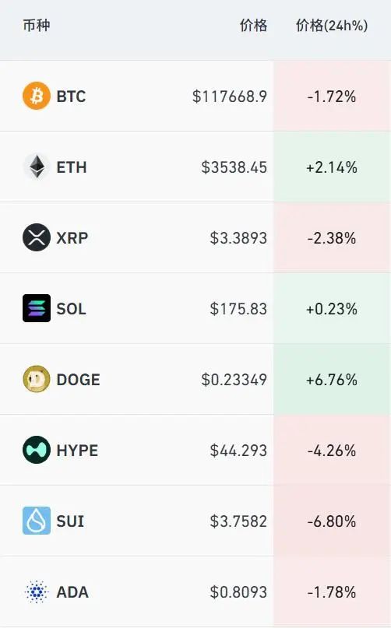Click the Bitcoin orange coin icon

click(37, 96)
